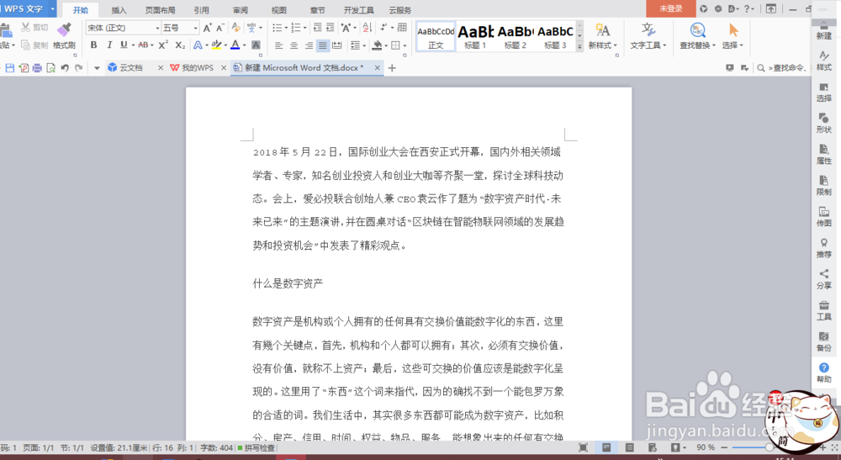
Task: Open Backup (备份) in right sidebar
Action: tap(824, 341)
